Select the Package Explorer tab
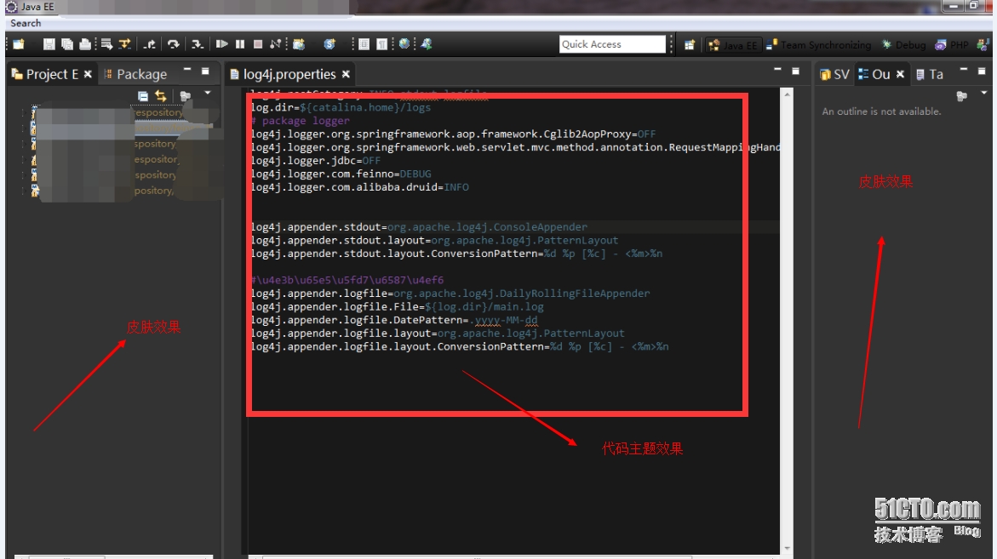997x559 pixels. tap(135, 74)
